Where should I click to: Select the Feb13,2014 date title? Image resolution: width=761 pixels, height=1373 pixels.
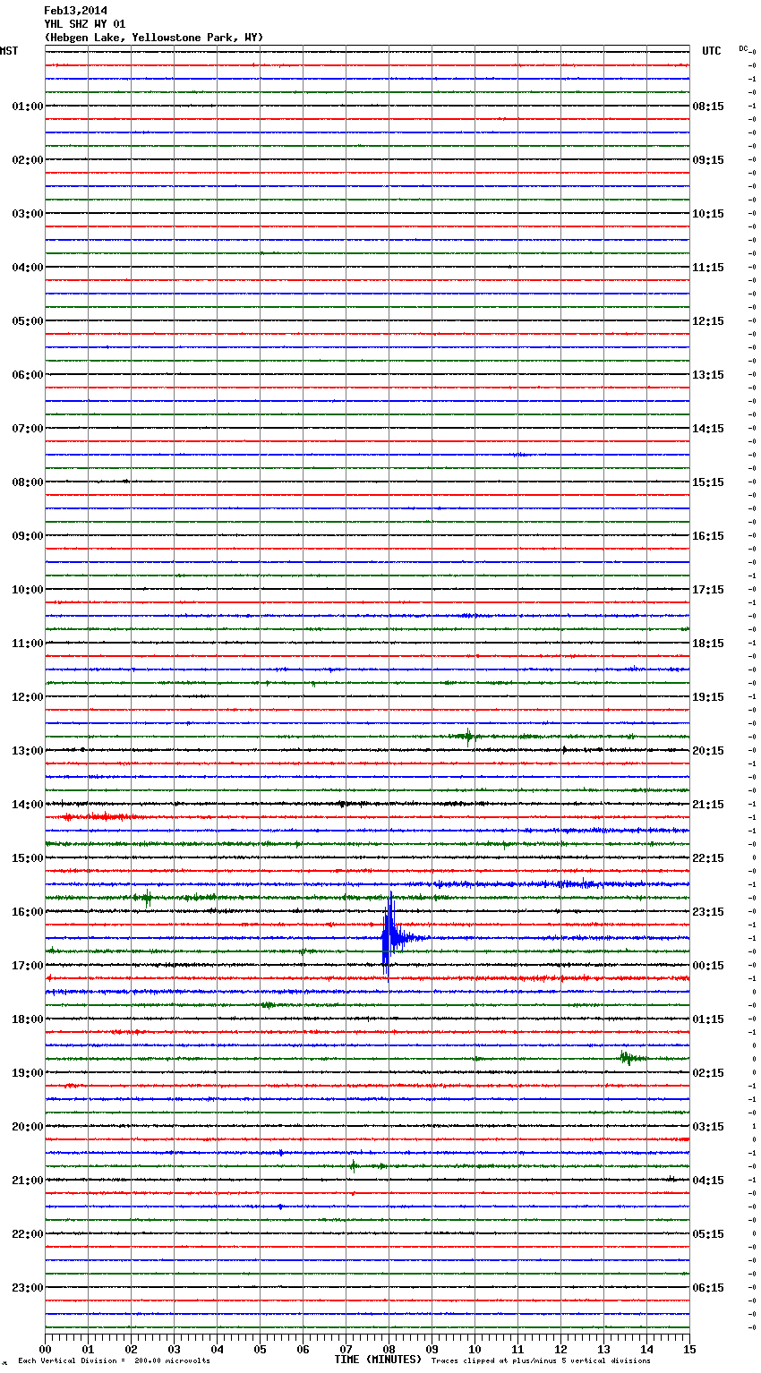pyautogui.click(x=75, y=11)
